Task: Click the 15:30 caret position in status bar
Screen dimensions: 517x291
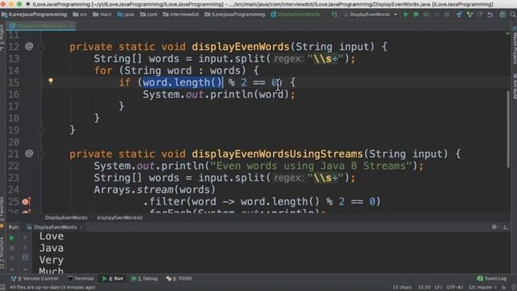Action: (x=424, y=288)
